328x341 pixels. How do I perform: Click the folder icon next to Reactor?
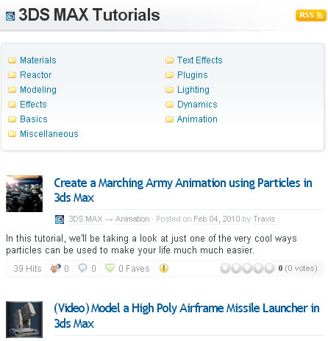(x=12, y=75)
